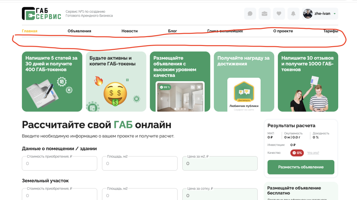Open the Новости menu item
The image size is (357, 200).
129,31
